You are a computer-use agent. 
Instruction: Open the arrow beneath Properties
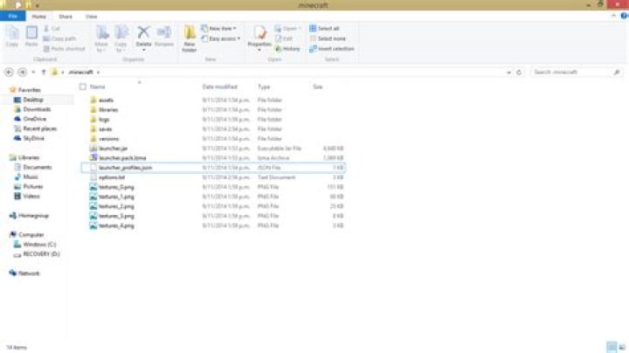259,50
